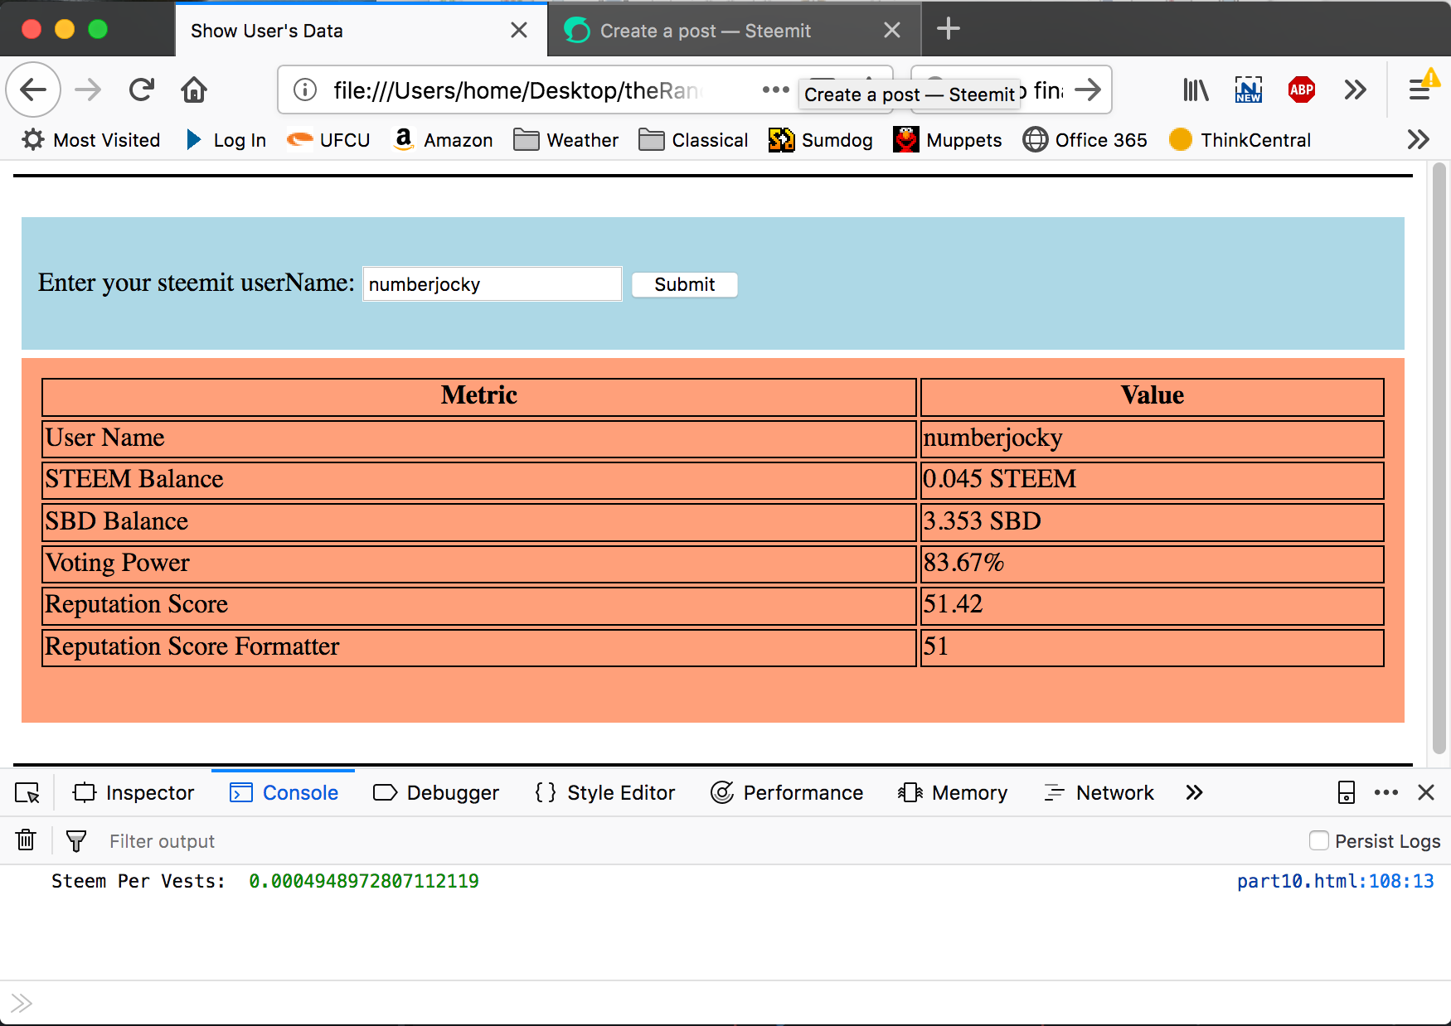
Task: Open the devtools options three-dot menu
Action: click(1386, 793)
